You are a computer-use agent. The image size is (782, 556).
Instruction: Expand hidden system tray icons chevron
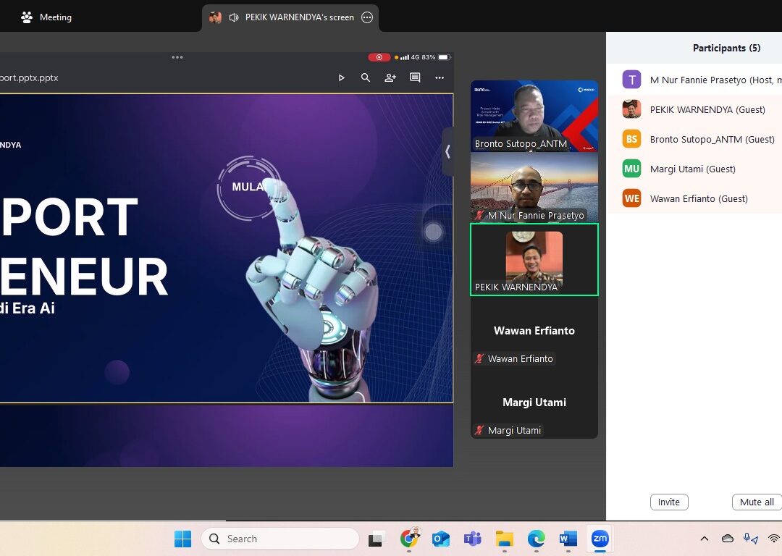pos(704,539)
